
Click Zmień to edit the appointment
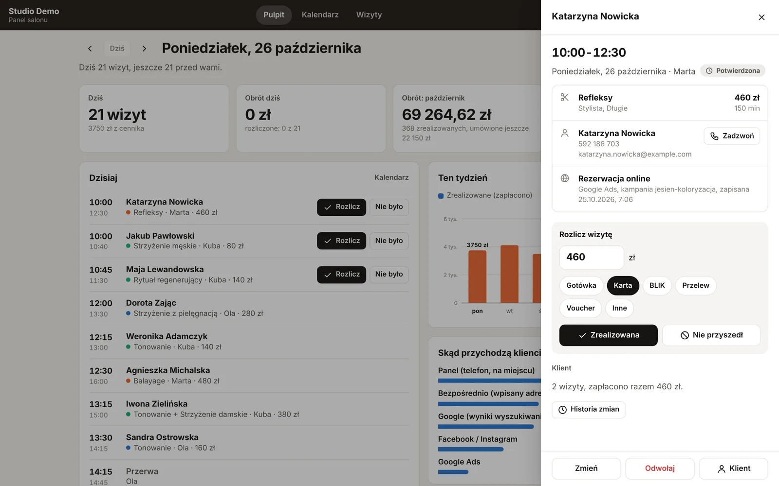(x=586, y=469)
